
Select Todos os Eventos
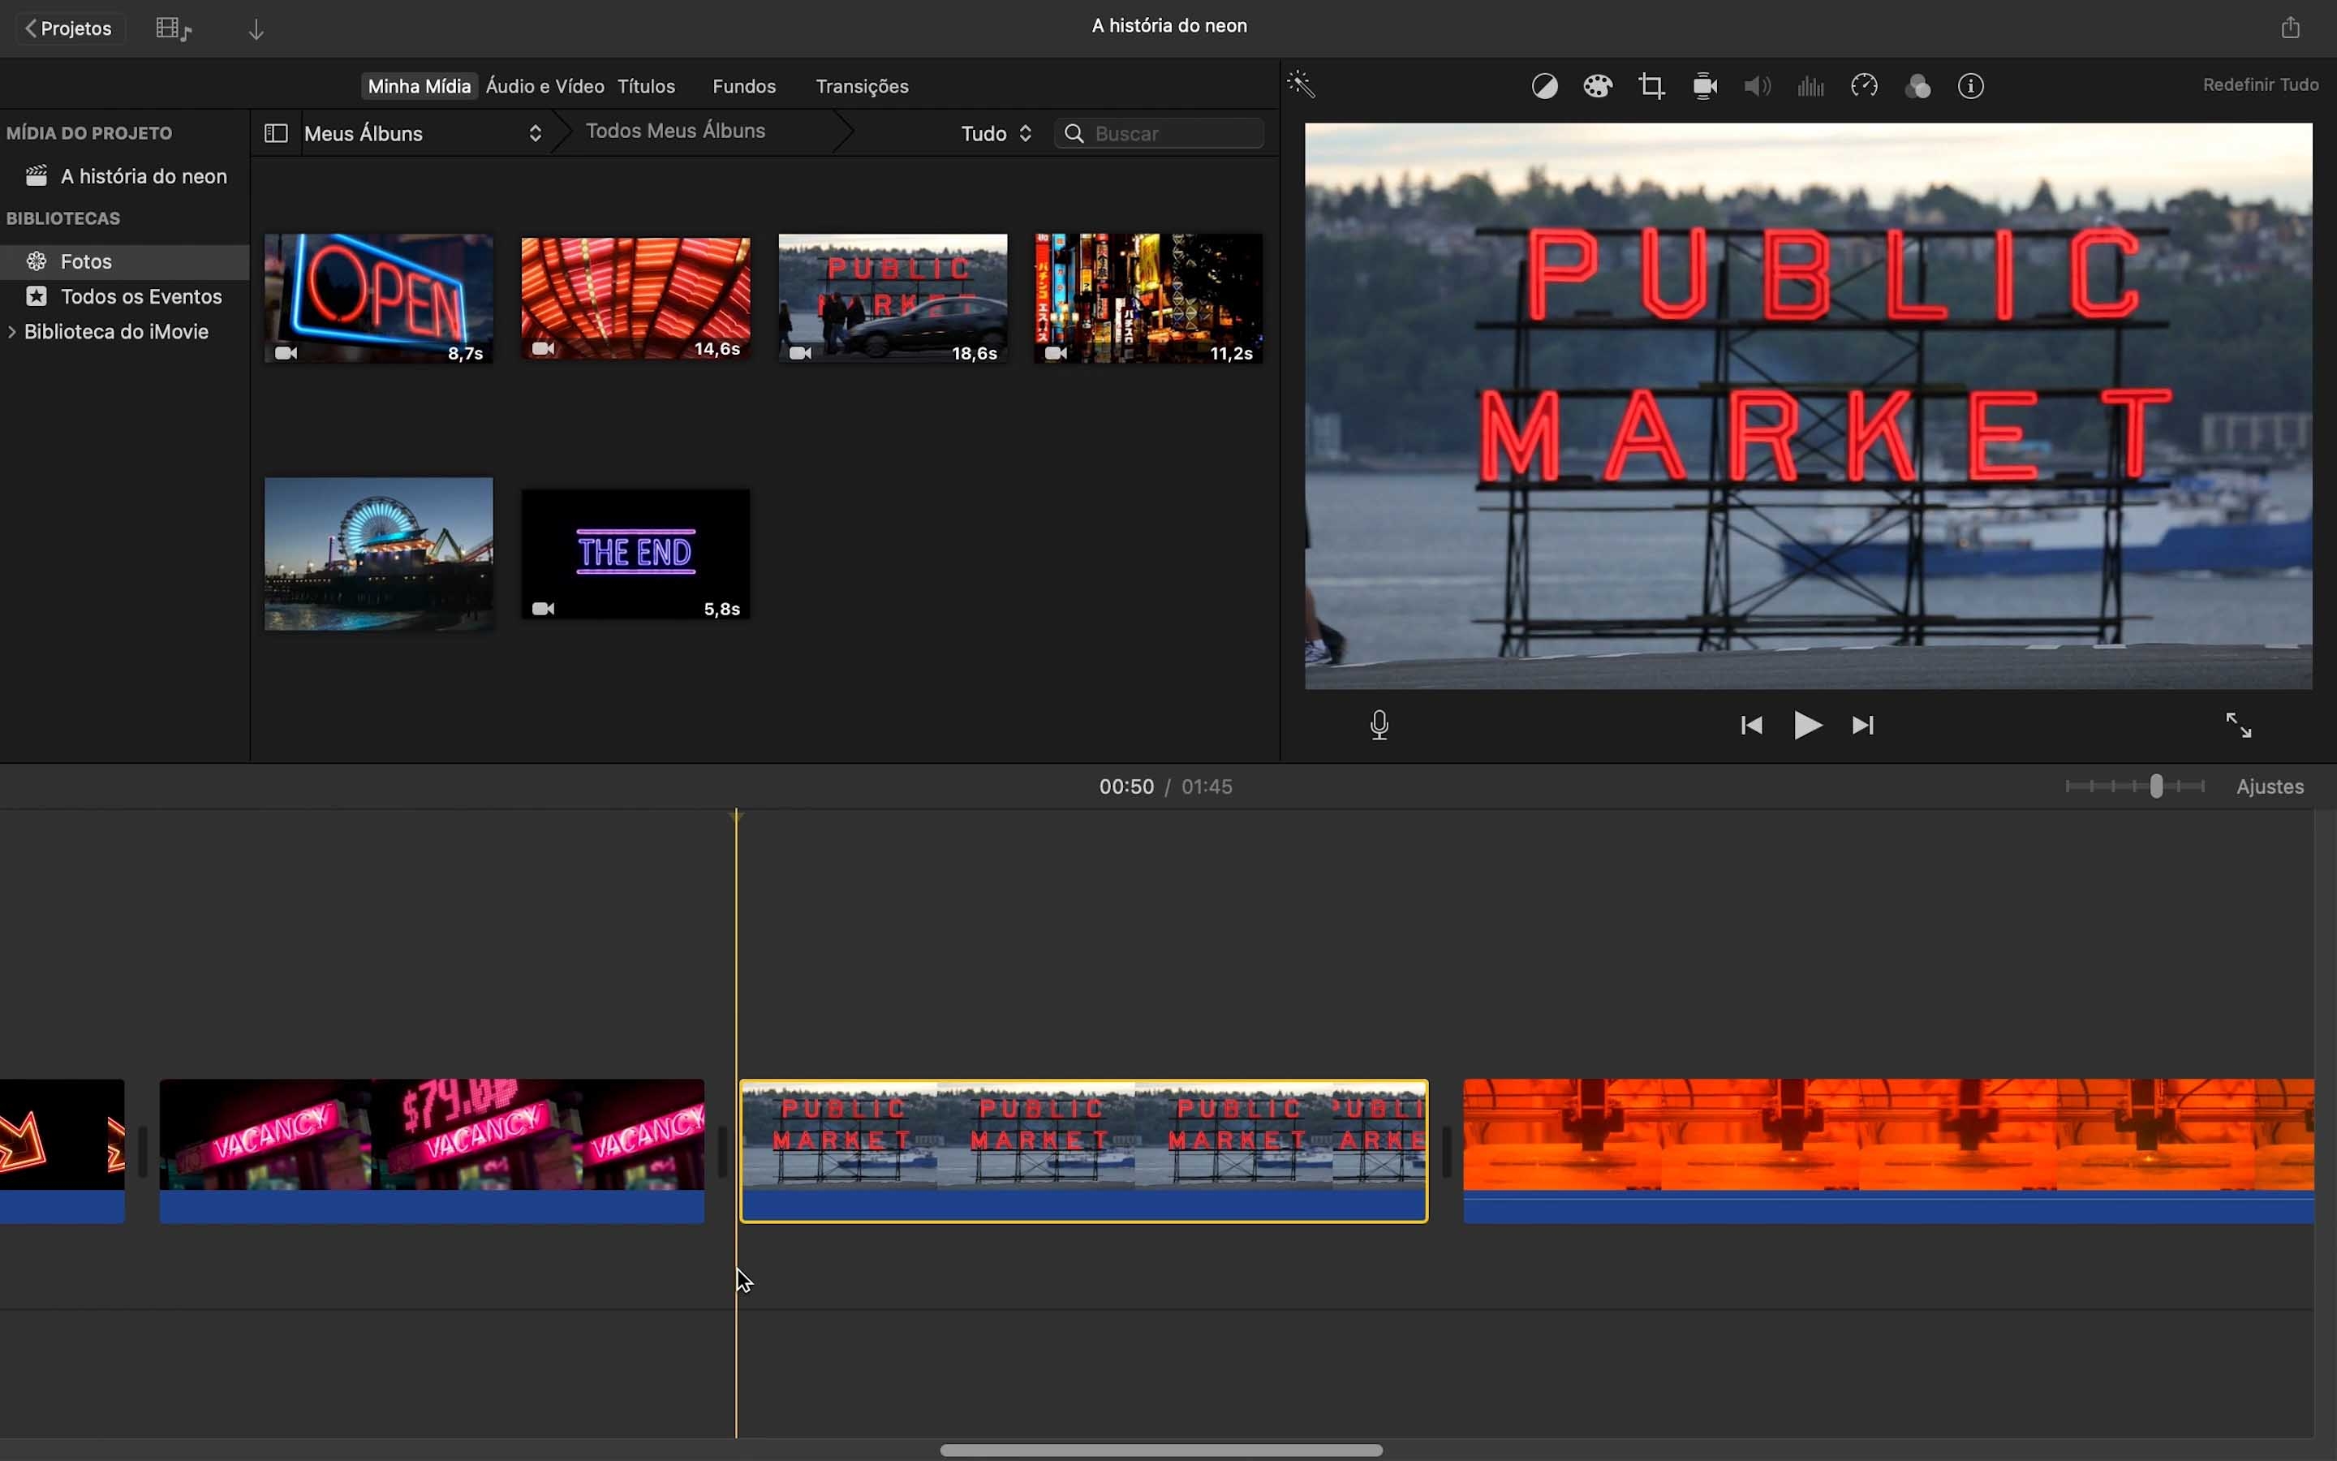[125, 296]
